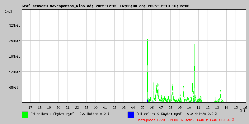The width and height of the screenshot is (249, 124).
Task: Click the '05' hour label on x-axis
Action: [142, 108]
